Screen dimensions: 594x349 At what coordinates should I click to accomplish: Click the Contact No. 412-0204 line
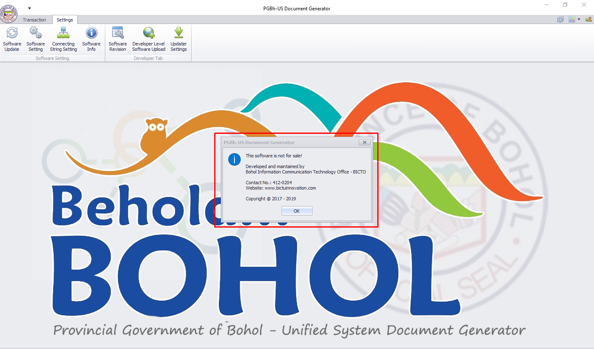click(x=269, y=183)
